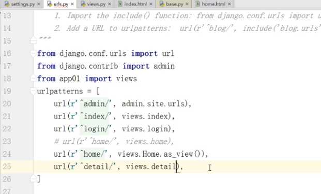The width and height of the screenshot is (321, 194).
Task: Click line number 25 in the gutter
Action: click(7, 167)
